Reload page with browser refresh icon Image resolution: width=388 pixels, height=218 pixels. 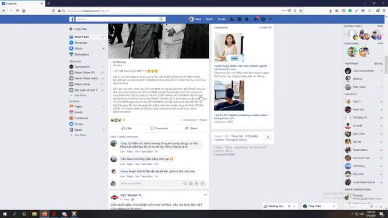[x=17, y=11]
